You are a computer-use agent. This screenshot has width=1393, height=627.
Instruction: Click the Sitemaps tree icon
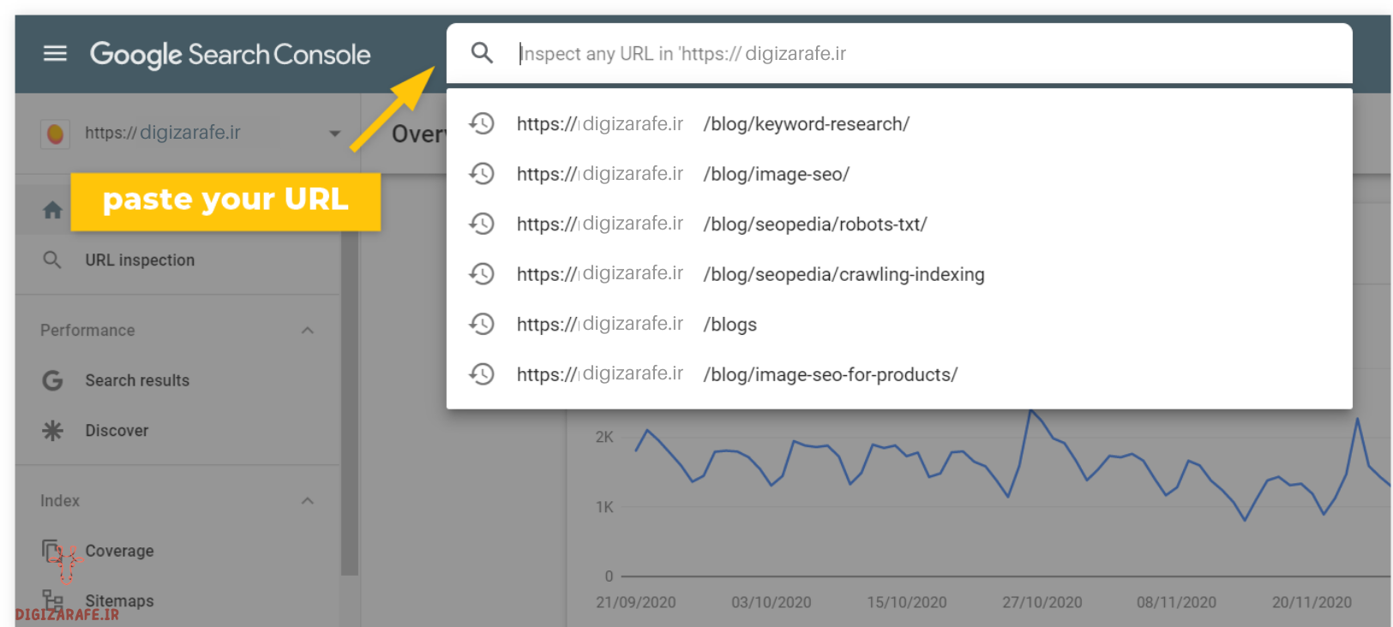52,600
